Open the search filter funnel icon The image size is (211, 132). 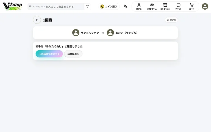click(x=87, y=7)
